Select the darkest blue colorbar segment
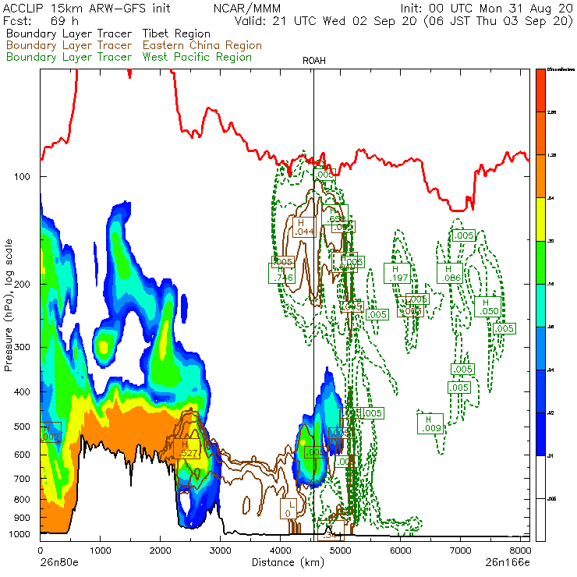Image resolution: width=577 pixels, height=577 pixels. (540, 434)
